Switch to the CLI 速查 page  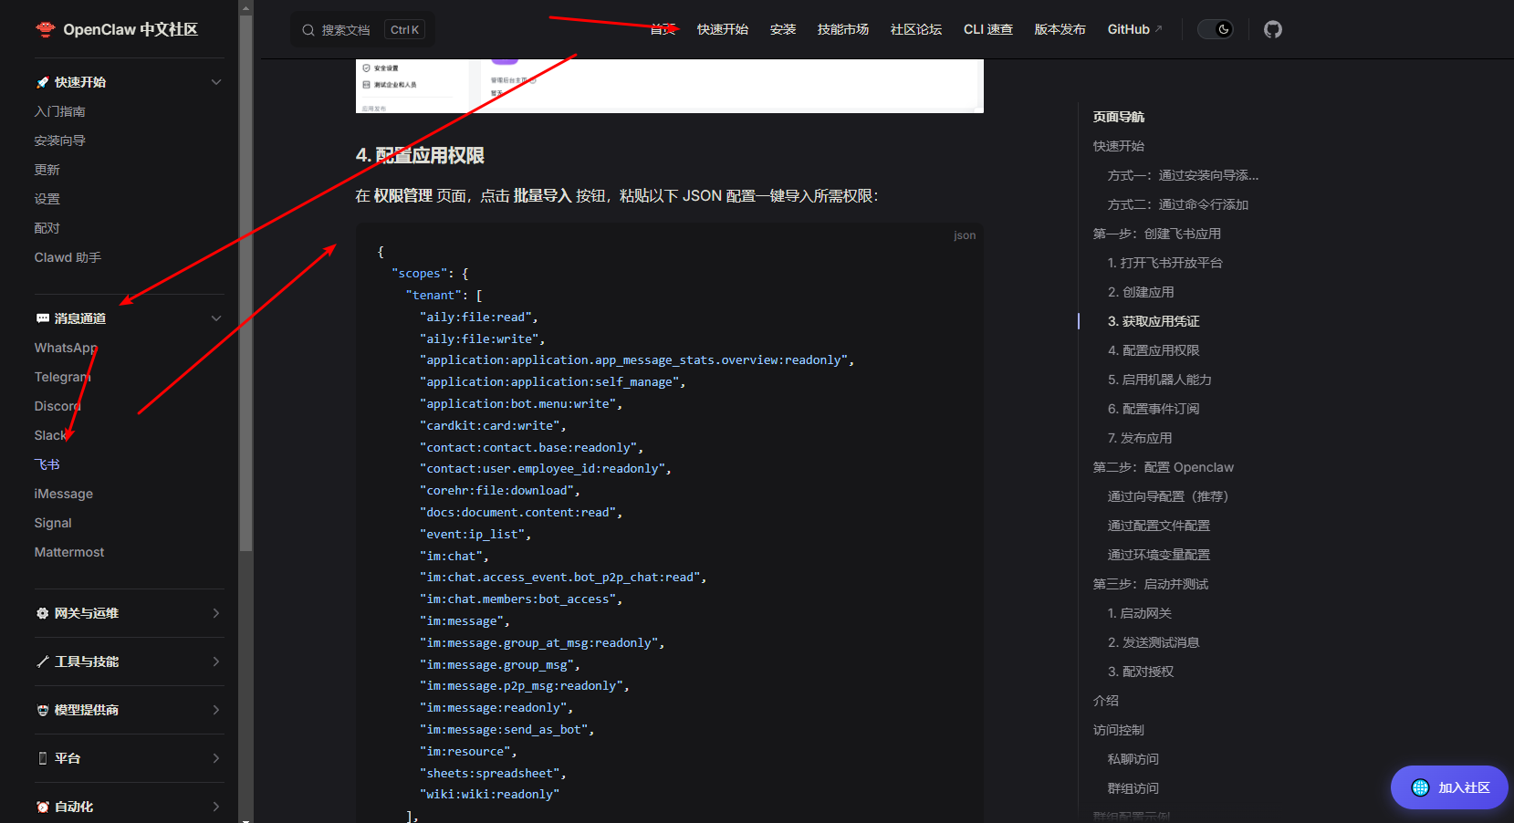pos(987,28)
